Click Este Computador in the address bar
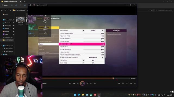This screenshot has width=174, height=97. coord(21,10)
